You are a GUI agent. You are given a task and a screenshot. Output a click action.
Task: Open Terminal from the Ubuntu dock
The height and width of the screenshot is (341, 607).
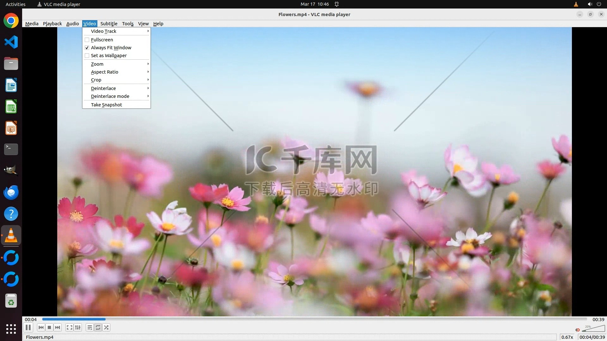click(x=11, y=149)
